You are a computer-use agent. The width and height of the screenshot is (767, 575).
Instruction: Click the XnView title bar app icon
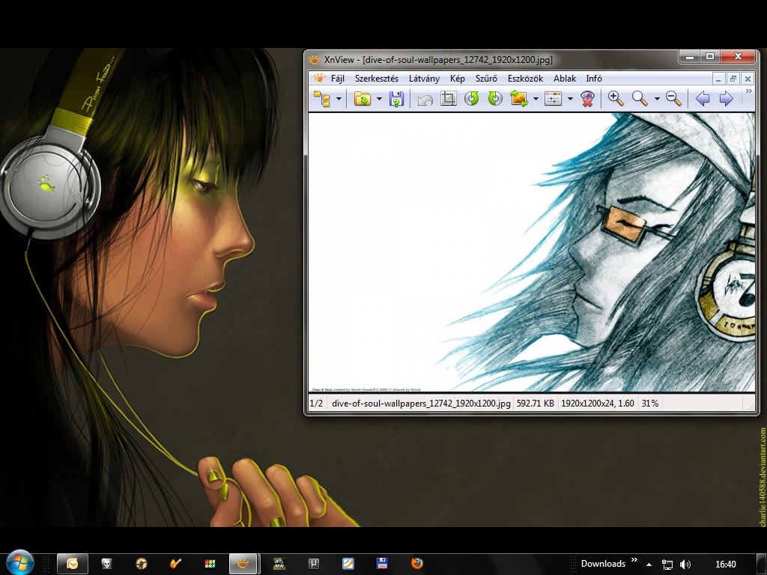315,60
